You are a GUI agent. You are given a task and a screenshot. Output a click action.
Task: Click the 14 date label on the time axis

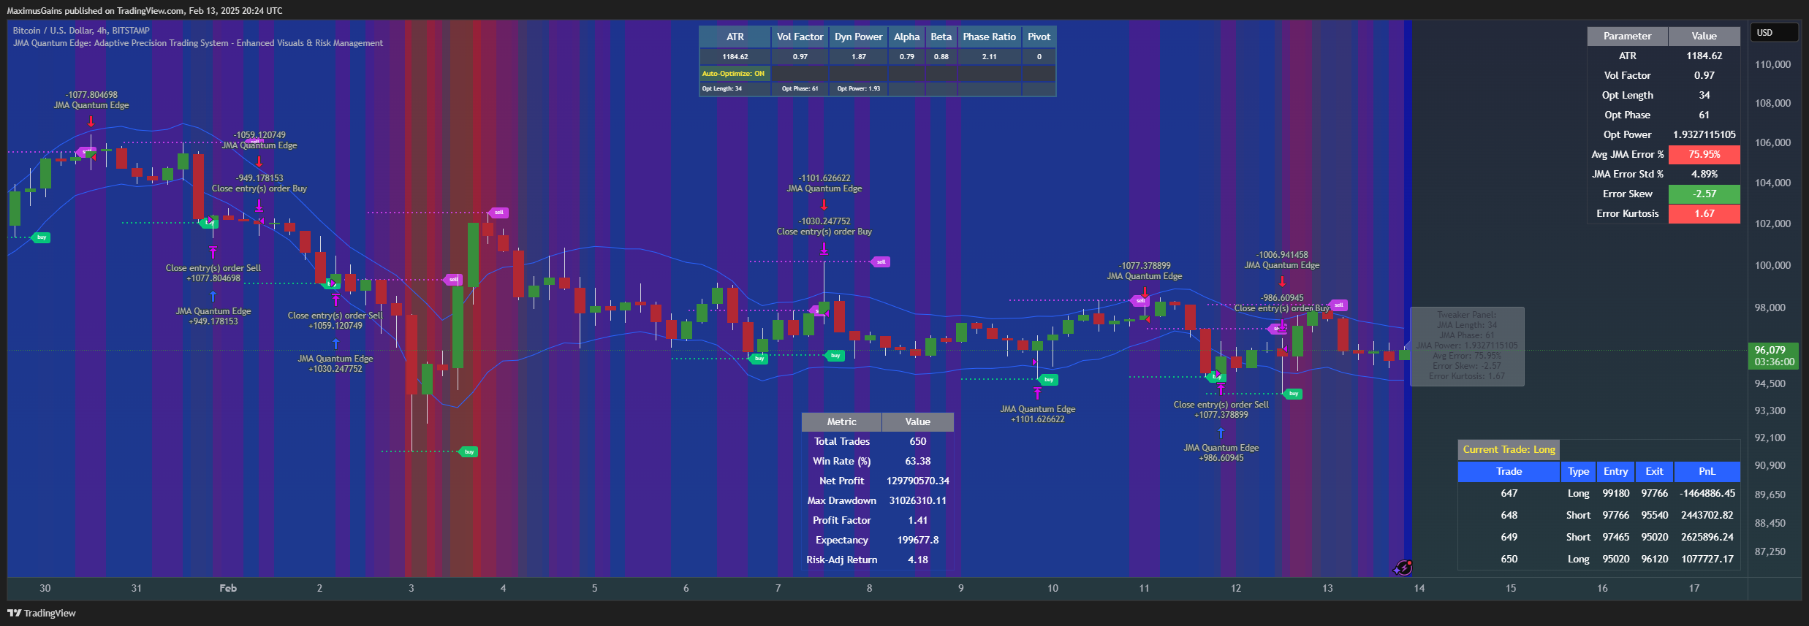[x=1419, y=588]
